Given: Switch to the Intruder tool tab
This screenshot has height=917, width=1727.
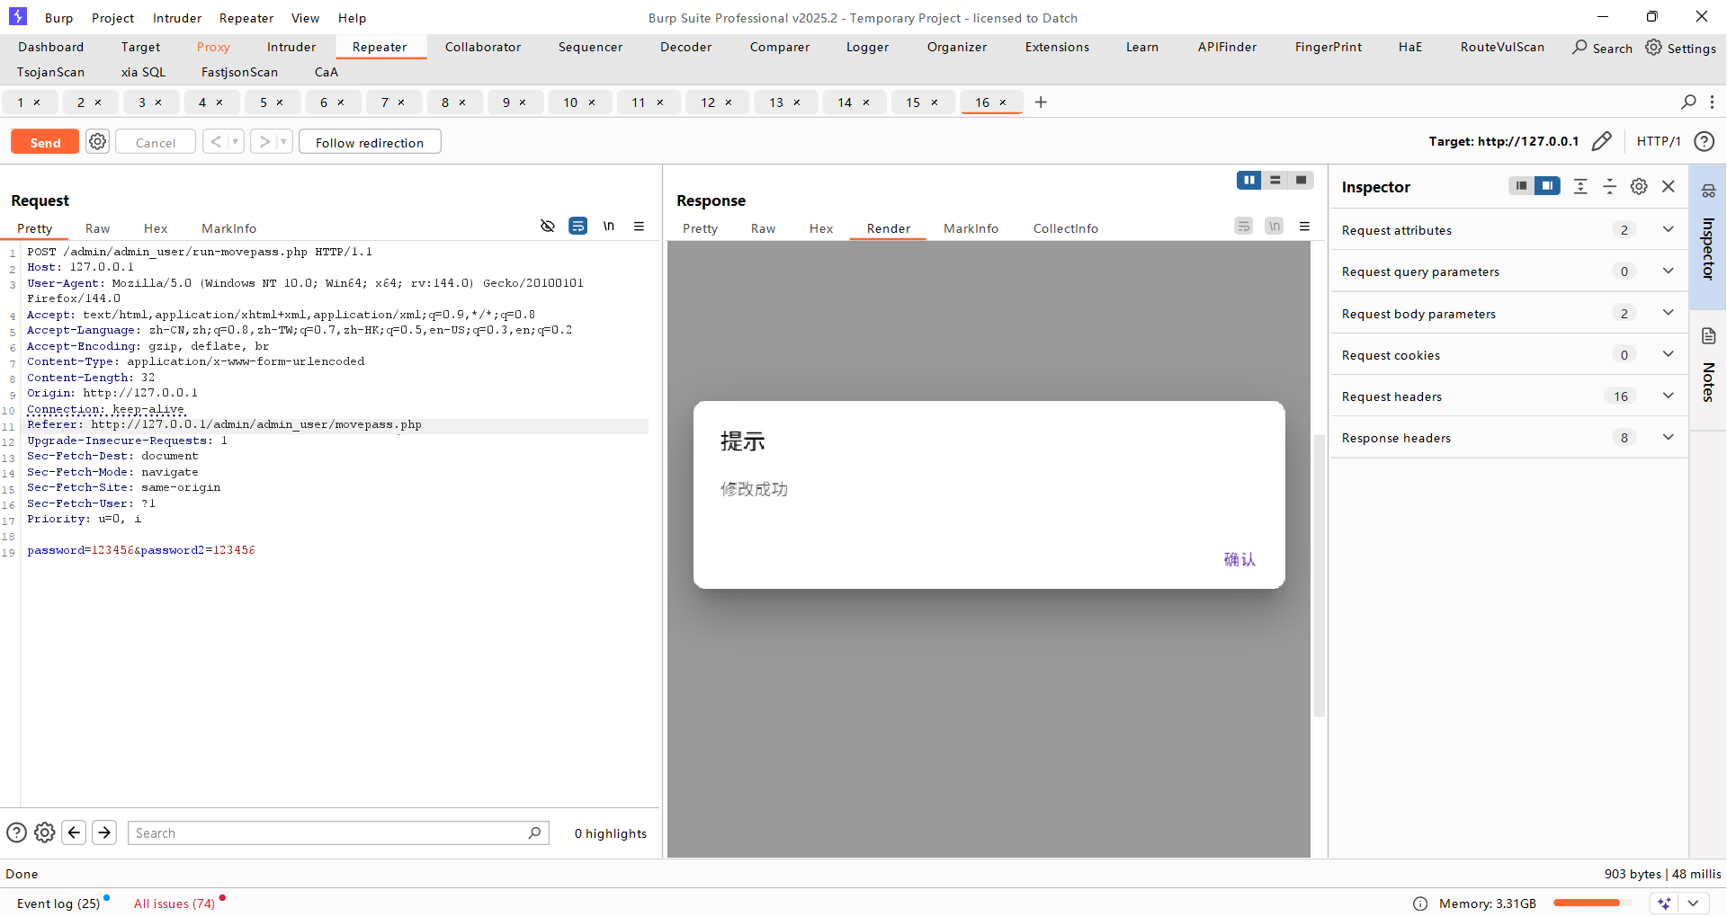Looking at the screenshot, I should [291, 47].
